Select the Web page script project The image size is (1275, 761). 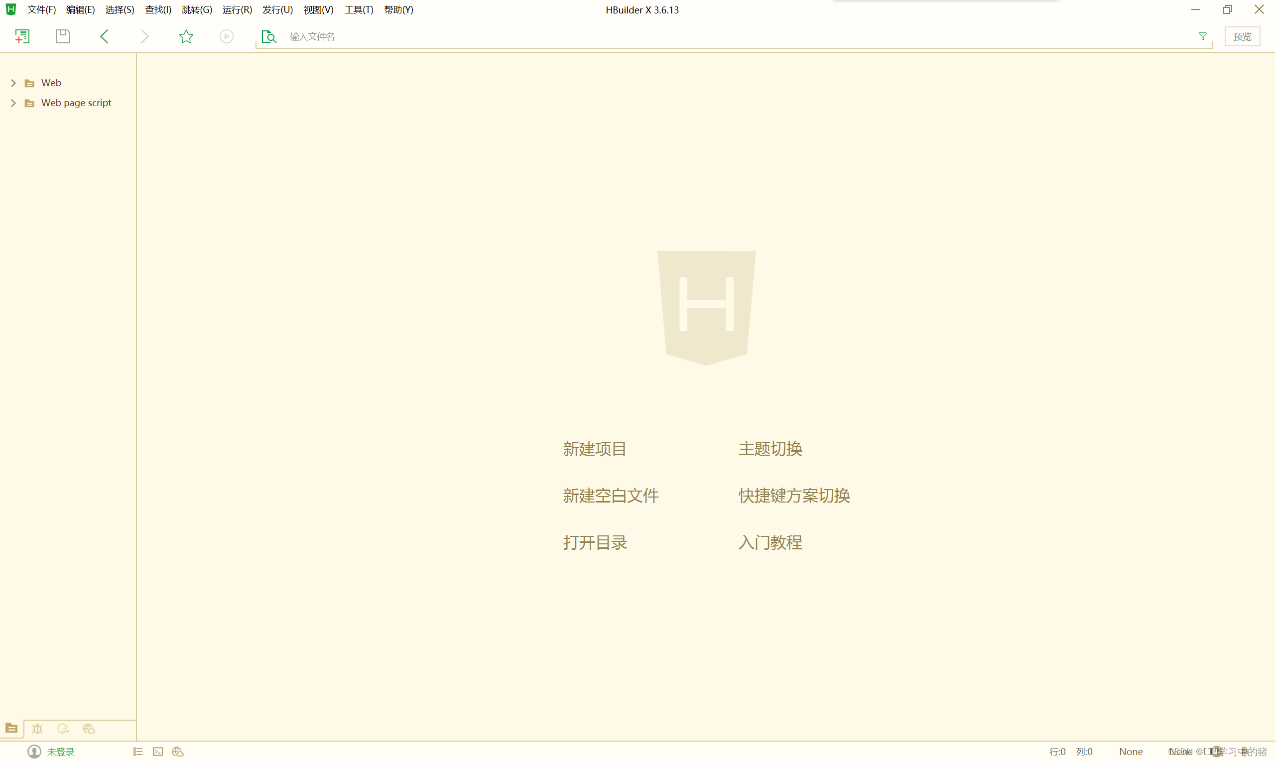pyautogui.click(x=76, y=103)
